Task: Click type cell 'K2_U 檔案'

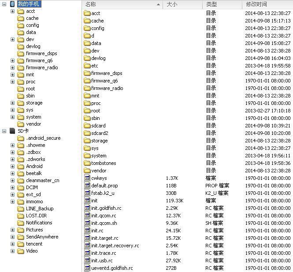Action: 217,193
